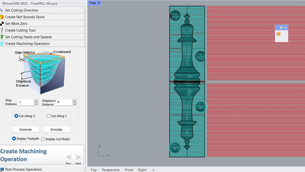Click the Create Machining Operation icon
The height and width of the screenshot is (172, 305).
click(2, 43)
